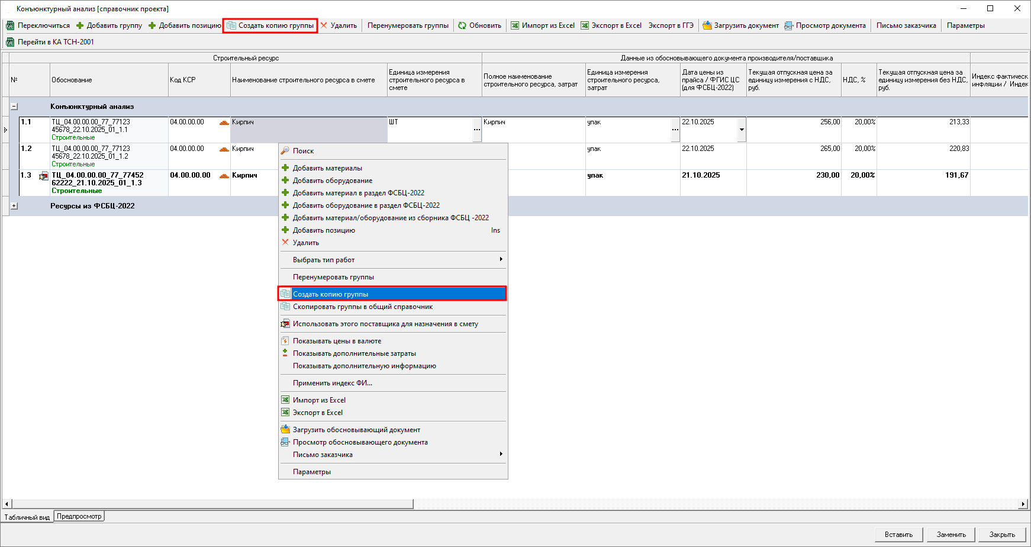Screen dimensions: 1031x547
Task: Click the ellipsis button next to ШТ unit
Action: [x=477, y=130]
